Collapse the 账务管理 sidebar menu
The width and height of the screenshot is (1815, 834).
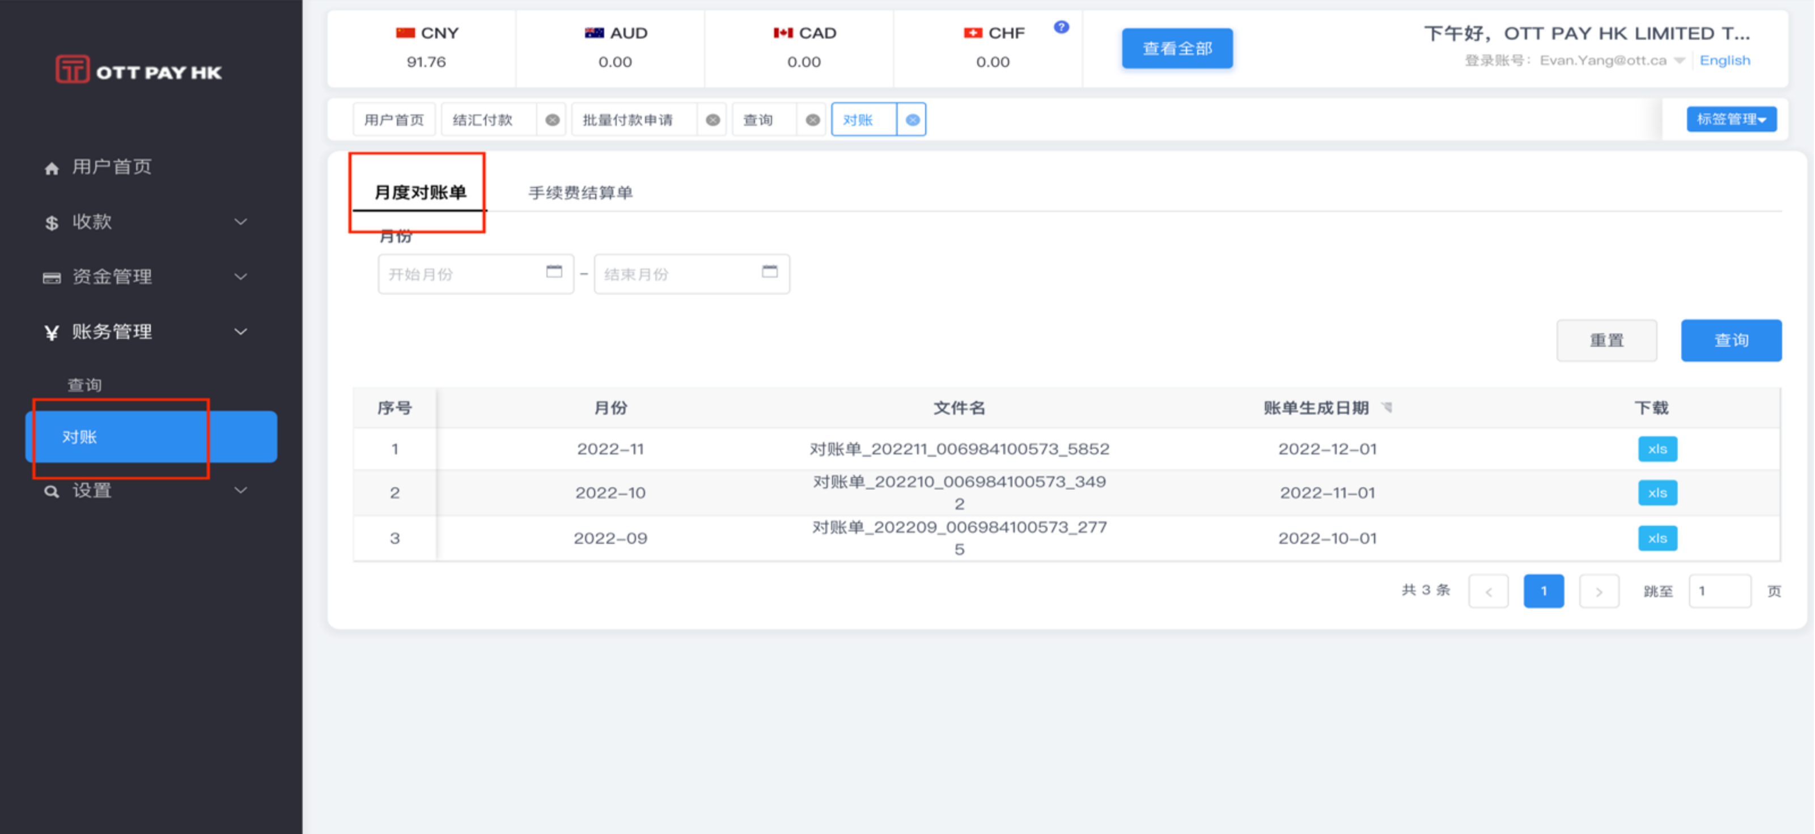click(x=240, y=332)
